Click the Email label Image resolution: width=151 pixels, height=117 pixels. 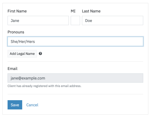(13, 68)
